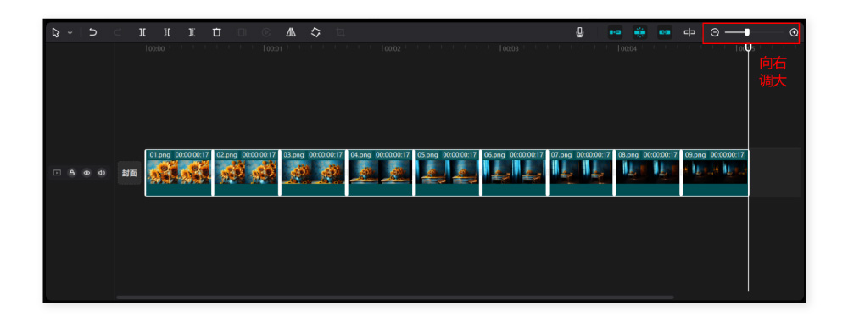This screenshot has height=322, width=848.
Task: Click the 00:03 ruler mark
Action: pyautogui.click(x=510, y=48)
